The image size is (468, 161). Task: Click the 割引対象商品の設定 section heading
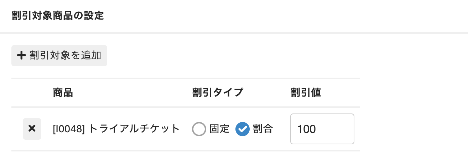click(x=58, y=16)
